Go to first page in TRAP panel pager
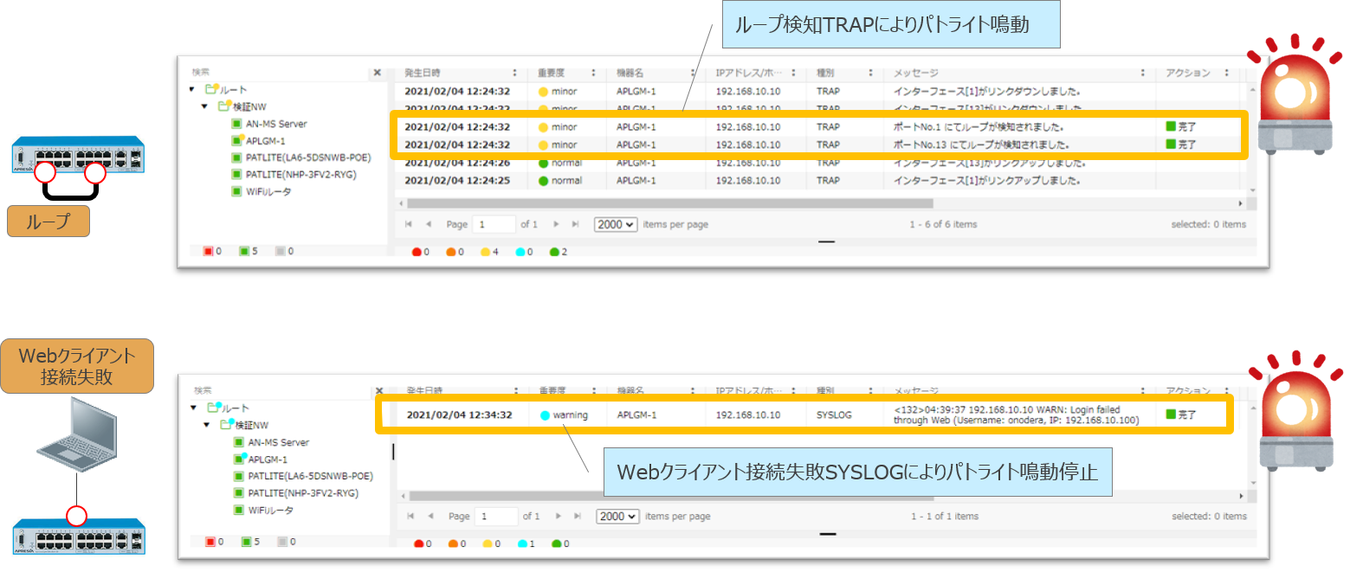 click(x=410, y=224)
